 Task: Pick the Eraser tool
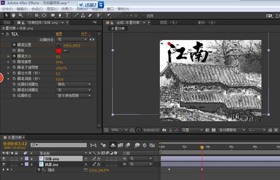[x=90, y=15]
